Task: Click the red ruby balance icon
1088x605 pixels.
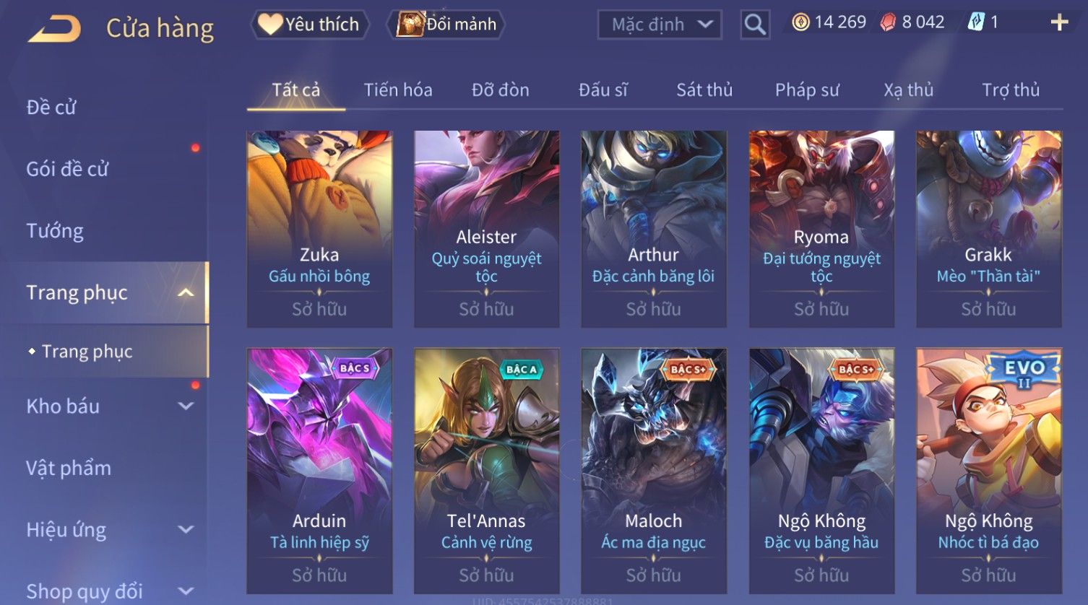Action: click(x=888, y=22)
